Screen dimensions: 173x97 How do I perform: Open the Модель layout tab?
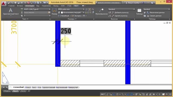coord(7,91)
